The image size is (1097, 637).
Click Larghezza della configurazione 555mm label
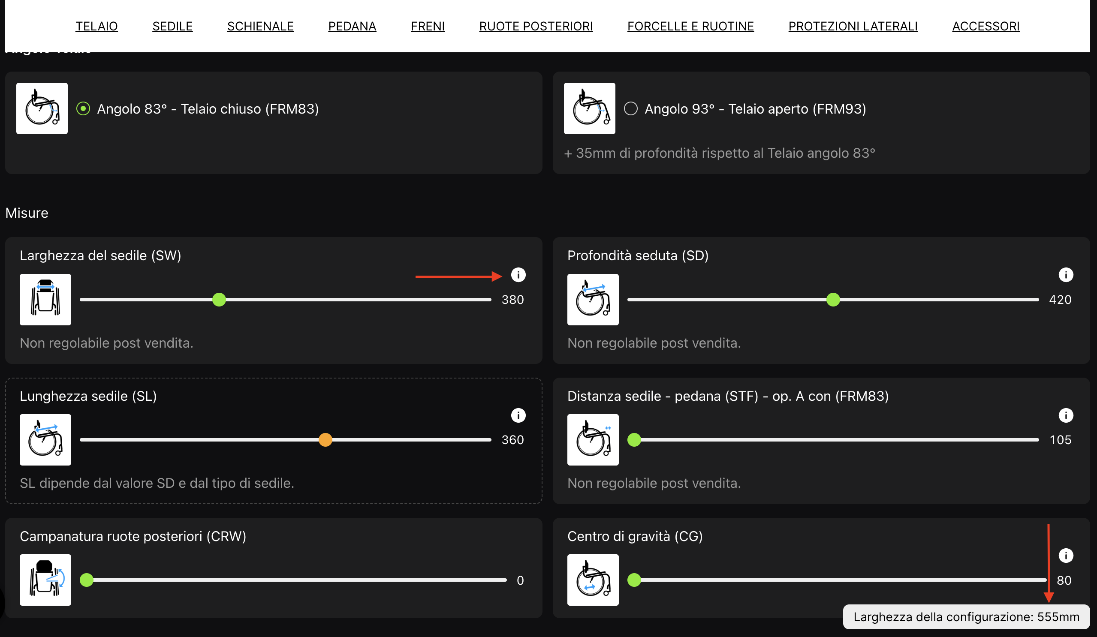coord(965,616)
